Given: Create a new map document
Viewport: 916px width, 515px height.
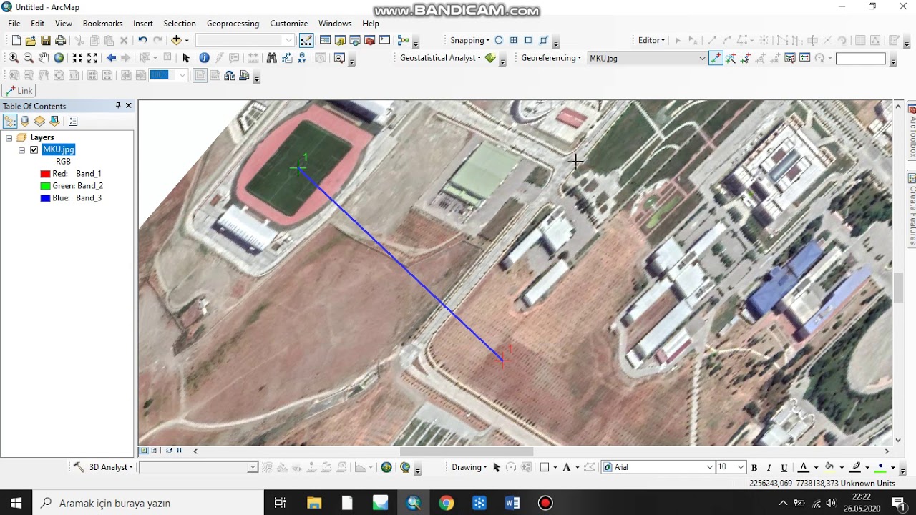Looking at the screenshot, I should point(16,41).
